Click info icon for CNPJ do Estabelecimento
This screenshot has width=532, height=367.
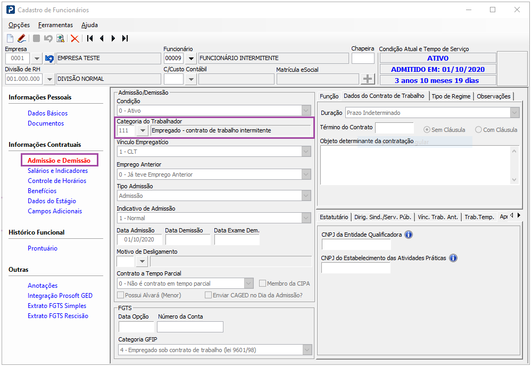pos(453,258)
